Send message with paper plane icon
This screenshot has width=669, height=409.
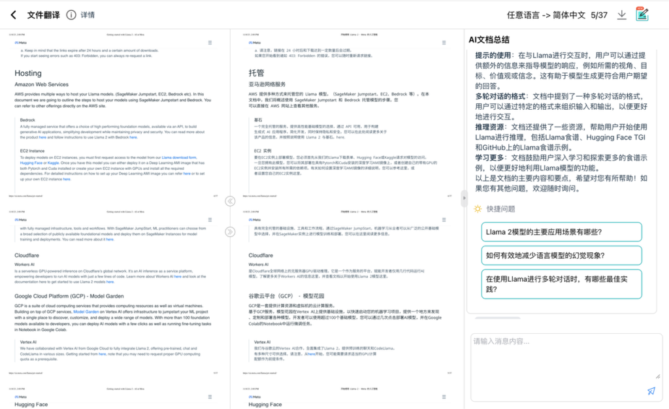click(x=651, y=391)
